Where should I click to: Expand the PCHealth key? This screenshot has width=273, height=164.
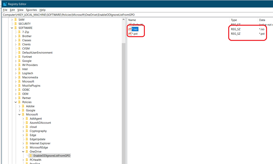point(23,160)
